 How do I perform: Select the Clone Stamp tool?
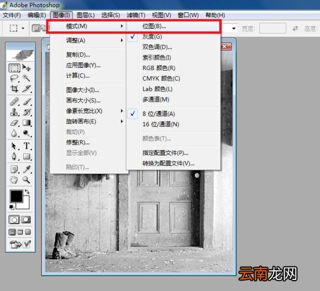coord(14,112)
